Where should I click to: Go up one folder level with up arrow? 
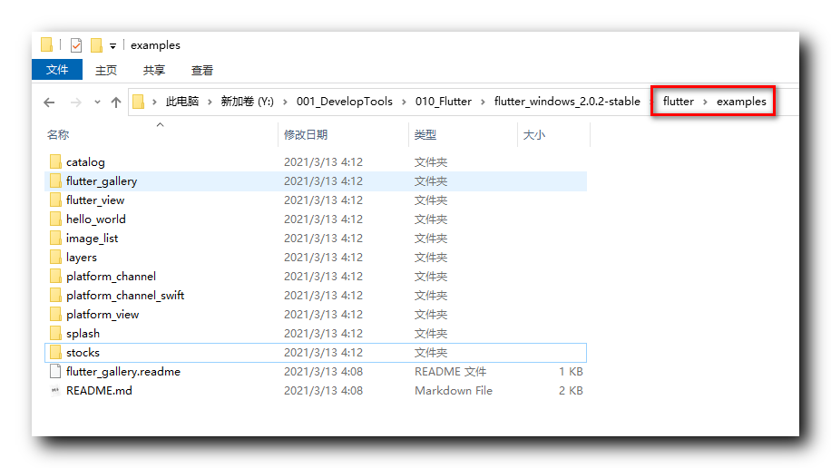pyautogui.click(x=116, y=102)
